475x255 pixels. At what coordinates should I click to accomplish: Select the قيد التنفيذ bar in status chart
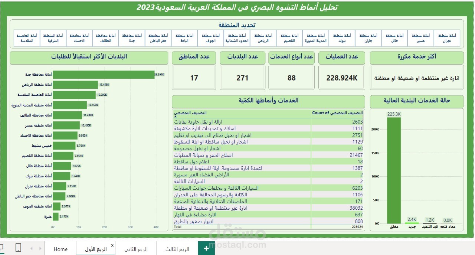click(x=430, y=223)
